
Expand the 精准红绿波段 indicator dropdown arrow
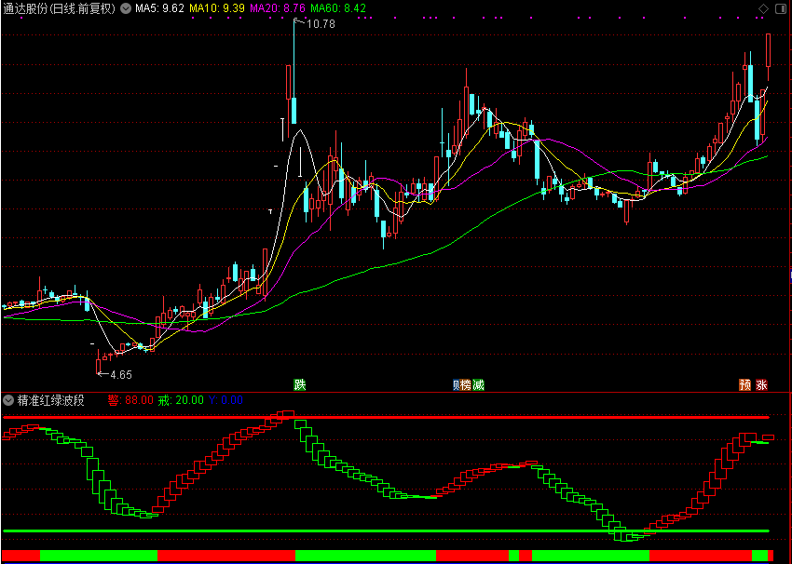8,400
